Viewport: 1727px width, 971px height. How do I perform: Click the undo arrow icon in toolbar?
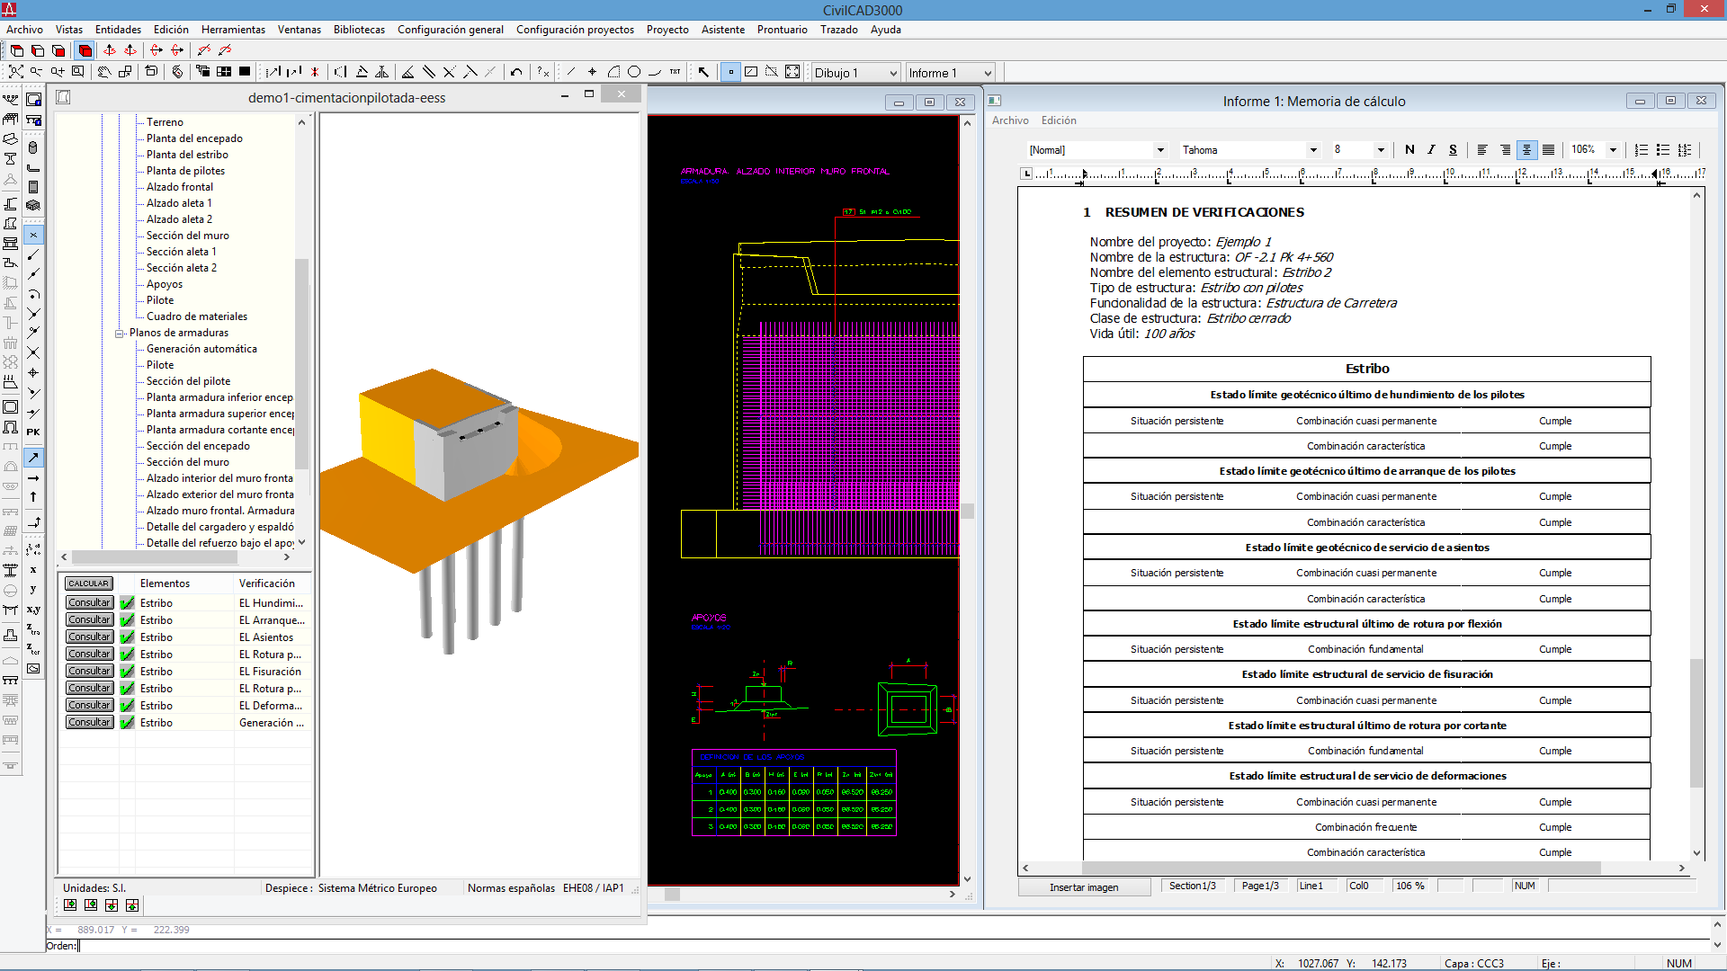click(x=516, y=73)
